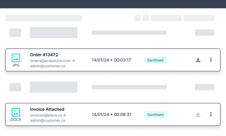
Task: Click the DOCX file type icon
Action: 16,112
